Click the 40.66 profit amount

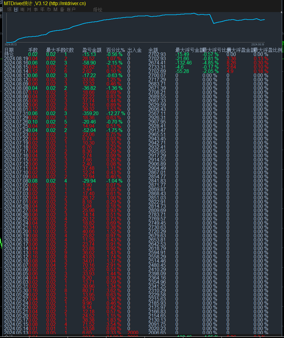tap(88, 232)
